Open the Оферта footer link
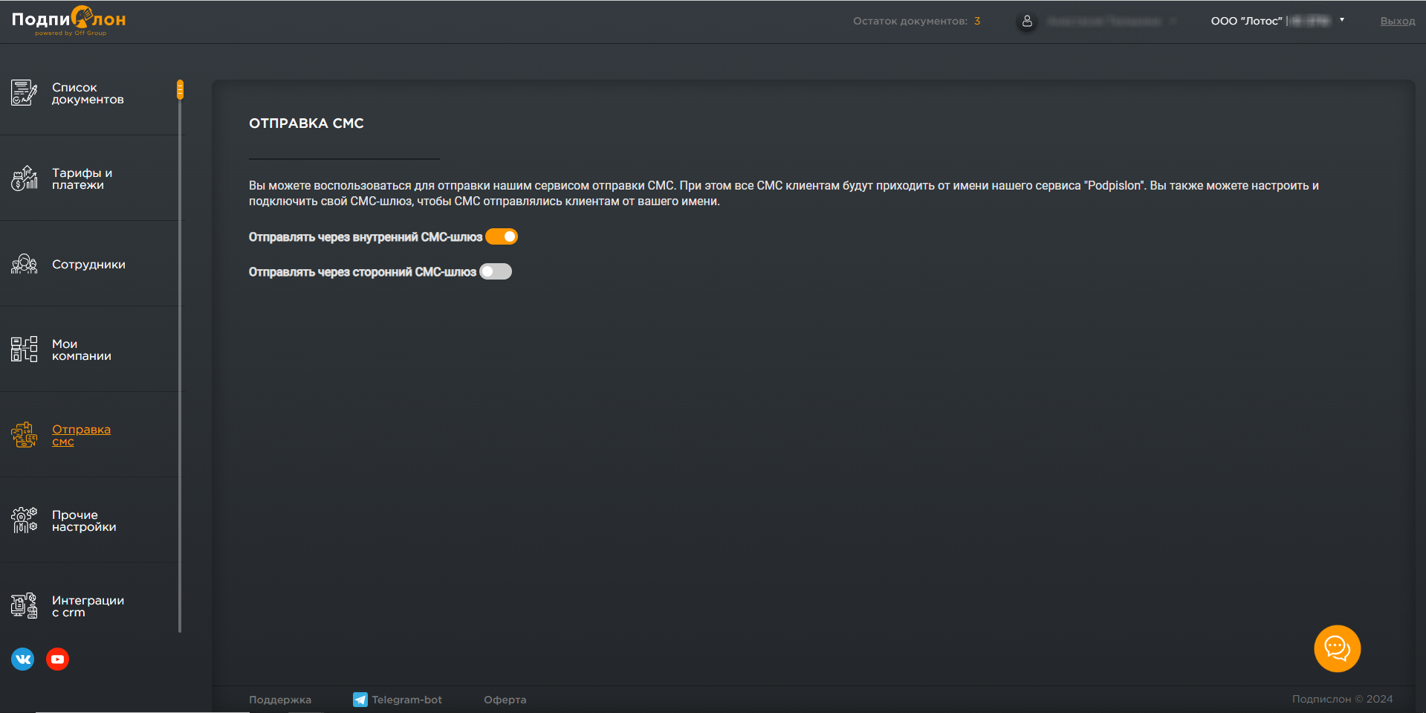Viewport: 1426px width, 713px height. [x=505, y=700]
